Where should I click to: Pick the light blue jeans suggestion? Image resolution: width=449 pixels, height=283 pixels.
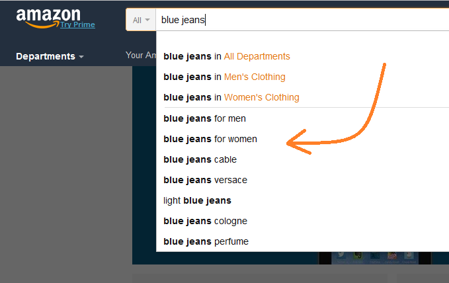pyautogui.click(x=197, y=200)
